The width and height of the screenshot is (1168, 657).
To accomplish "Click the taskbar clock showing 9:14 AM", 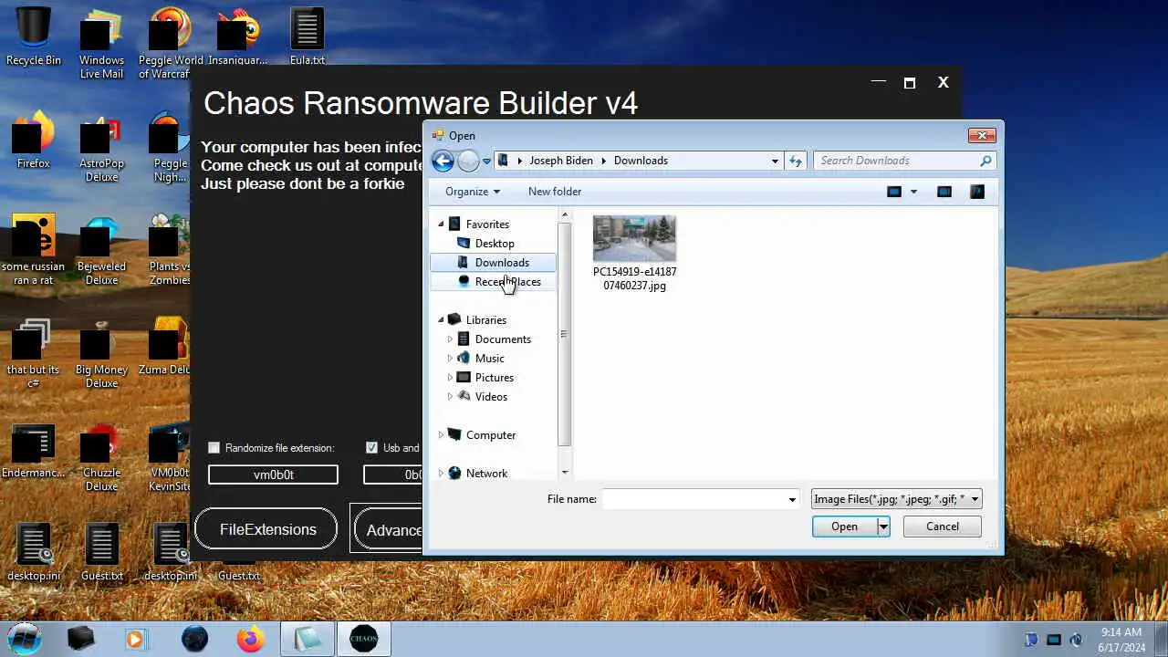I will pyautogui.click(x=1121, y=639).
